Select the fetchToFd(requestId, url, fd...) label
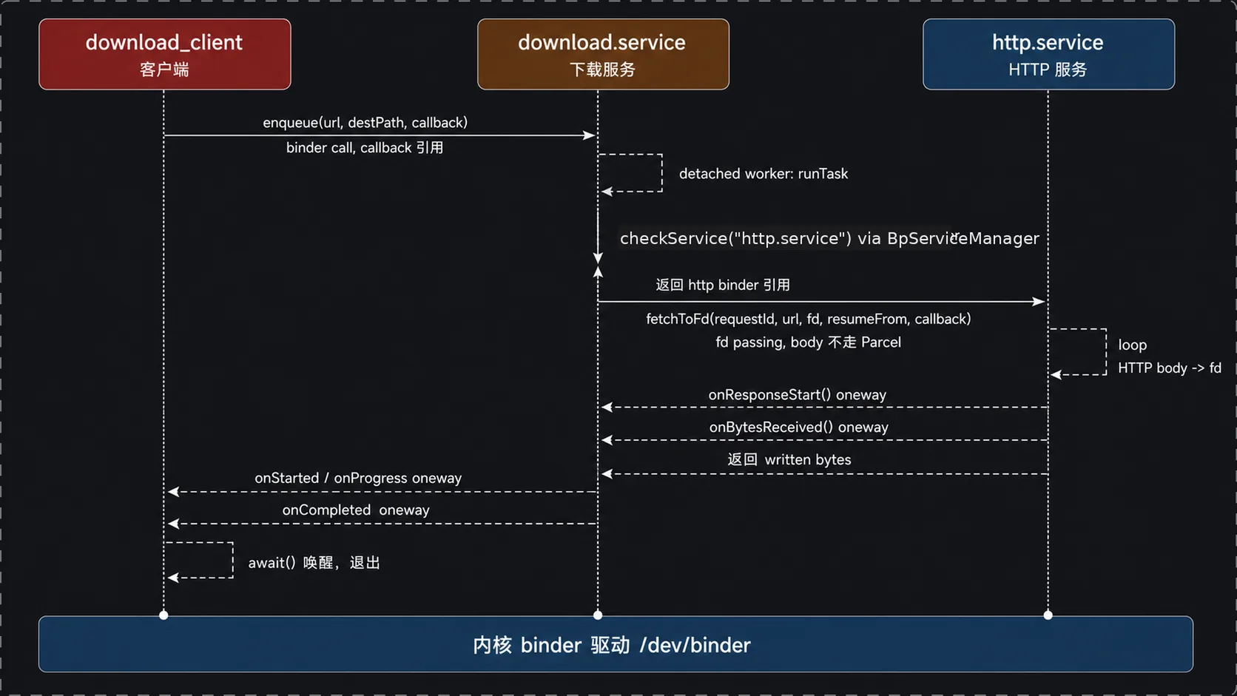The image size is (1237, 696). [809, 319]
